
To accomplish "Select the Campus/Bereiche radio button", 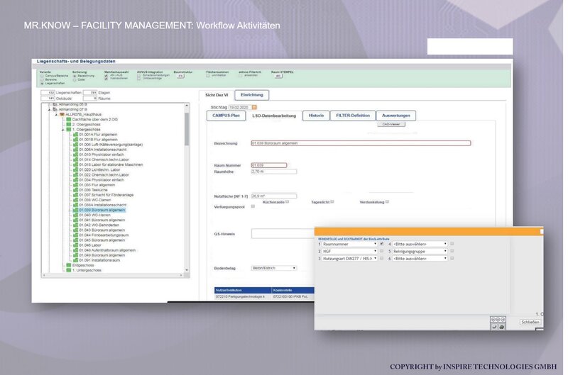I will (x=42, y=76).
